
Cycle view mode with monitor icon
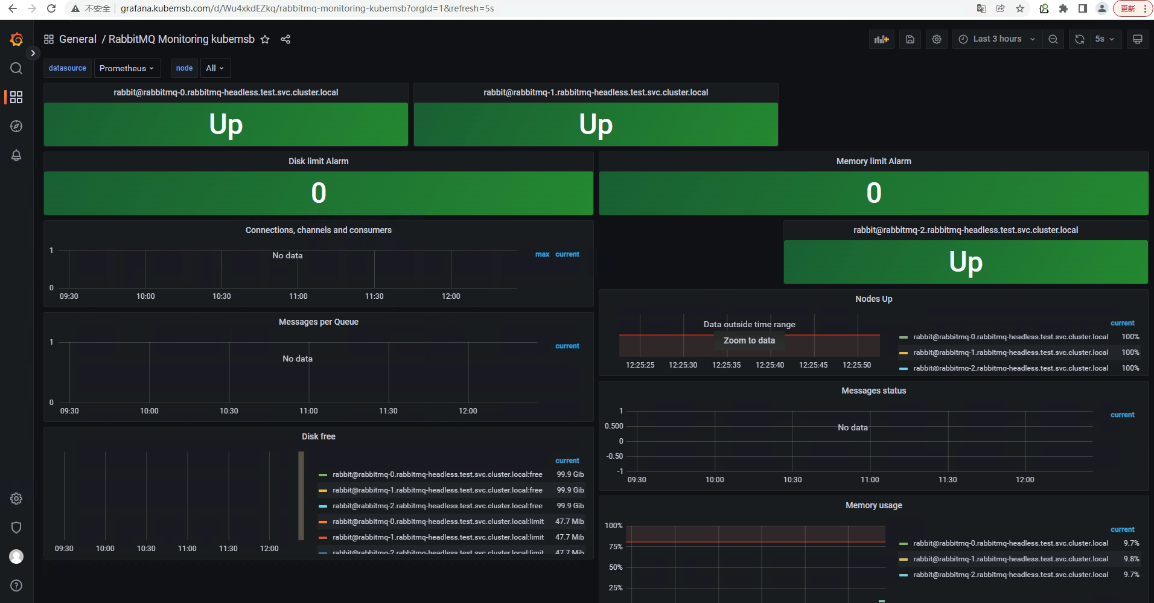click(x=1138, y=39)
